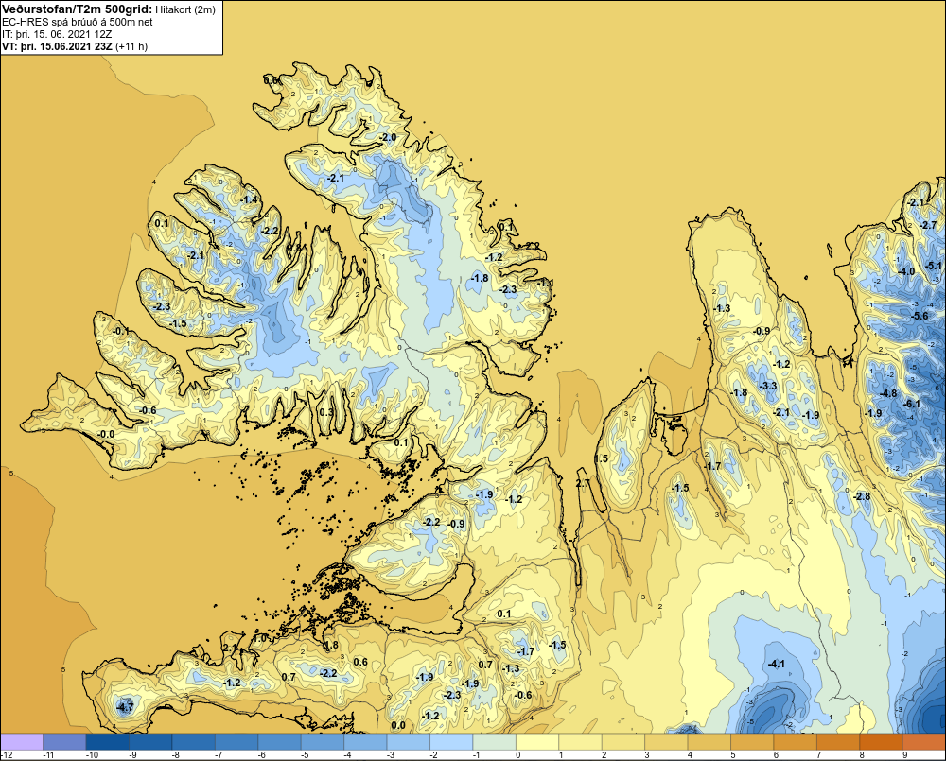Click the valid time line 'VT: þri. 15.06.2021 23Z (+11 h)'

(x=74, y=45)
